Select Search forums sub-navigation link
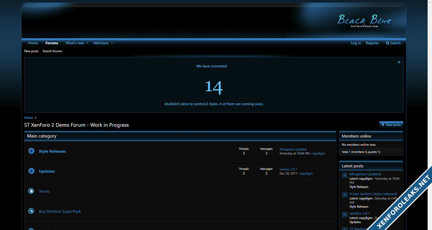The width and height of the screenshot is (432, 230). click(x=52, y=51)
